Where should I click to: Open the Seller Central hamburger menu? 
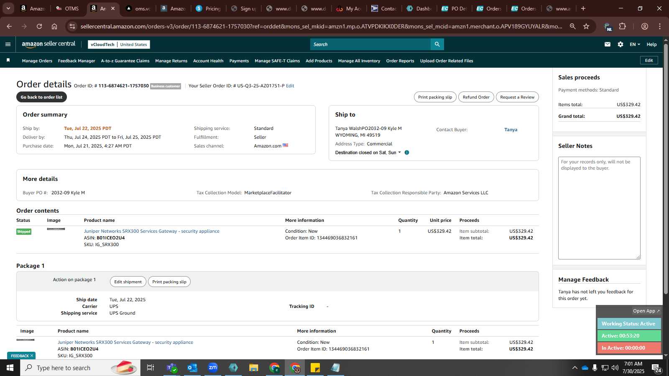[8, 44]
